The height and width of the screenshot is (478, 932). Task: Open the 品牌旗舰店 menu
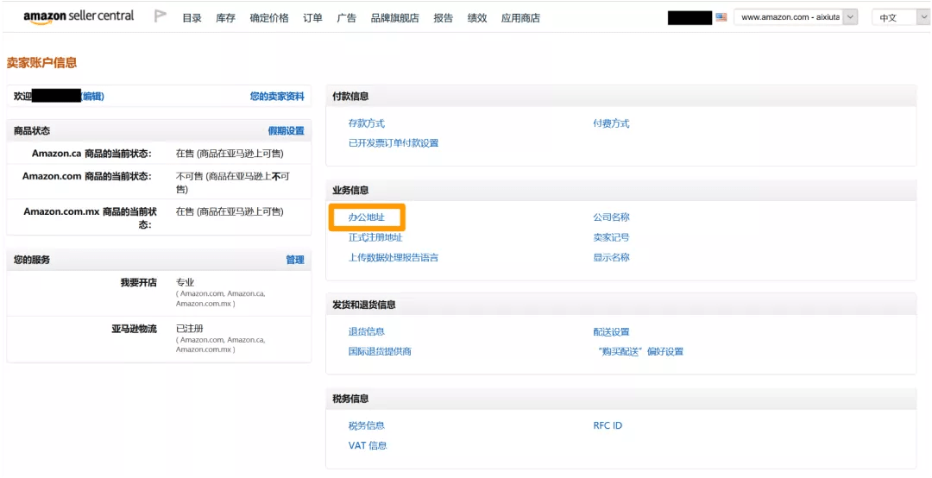click(394, 18)
